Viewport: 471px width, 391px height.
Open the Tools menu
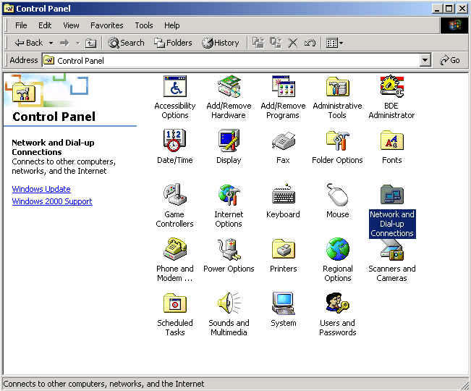143,25
